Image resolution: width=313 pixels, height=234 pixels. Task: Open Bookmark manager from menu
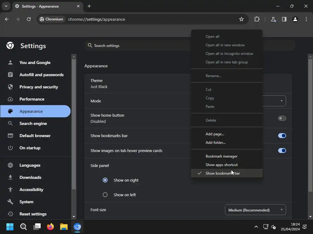pos(227,156)
